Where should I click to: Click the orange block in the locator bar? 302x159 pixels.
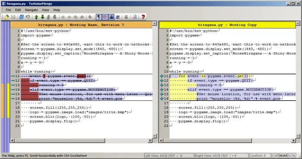click(3, 101)
